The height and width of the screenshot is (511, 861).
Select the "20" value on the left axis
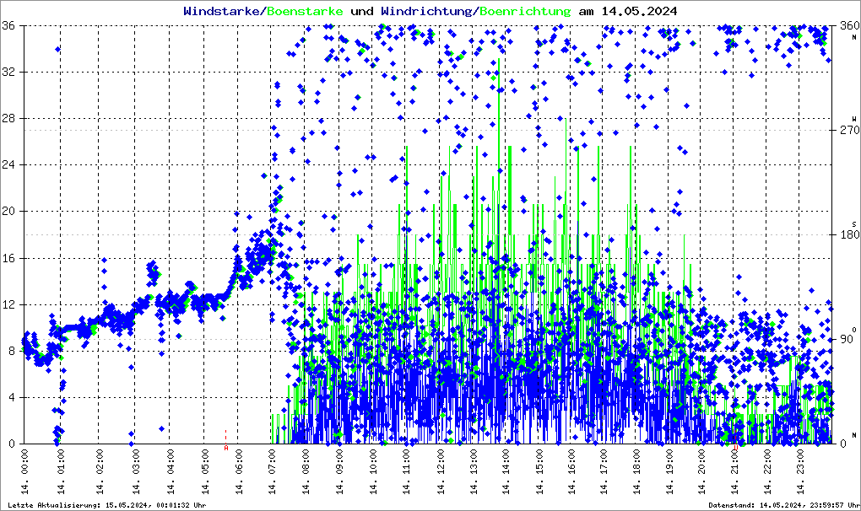tap(11, 212)
